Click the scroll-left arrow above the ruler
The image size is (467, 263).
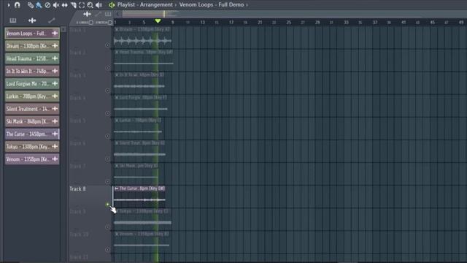click(117, 14)
